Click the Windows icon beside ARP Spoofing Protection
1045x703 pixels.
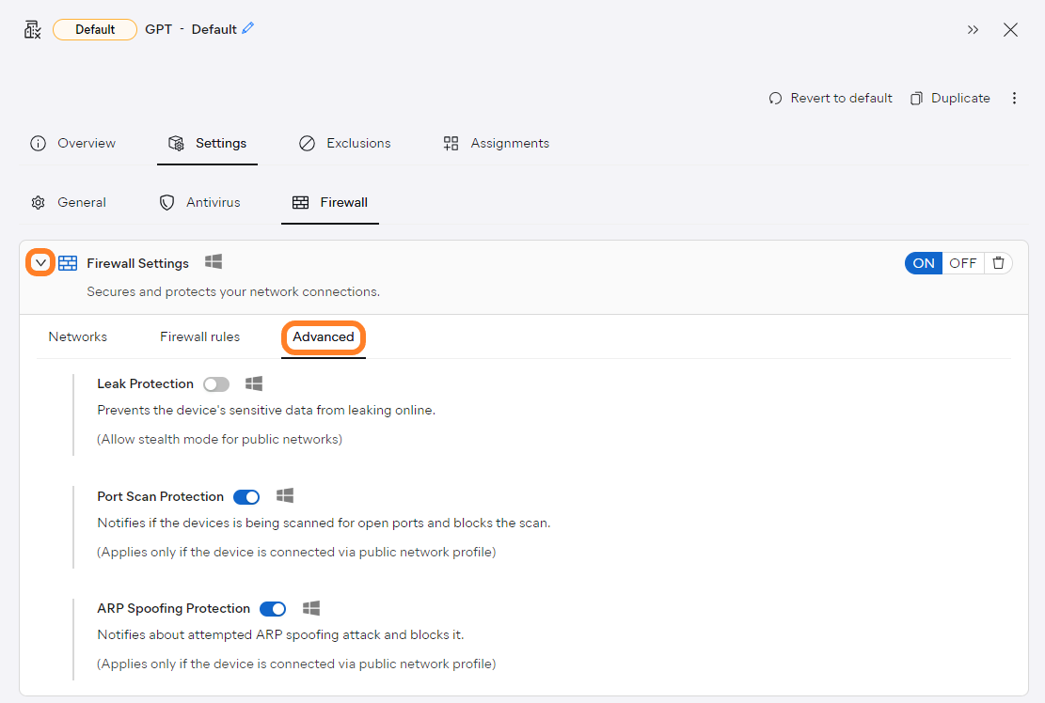311,608
